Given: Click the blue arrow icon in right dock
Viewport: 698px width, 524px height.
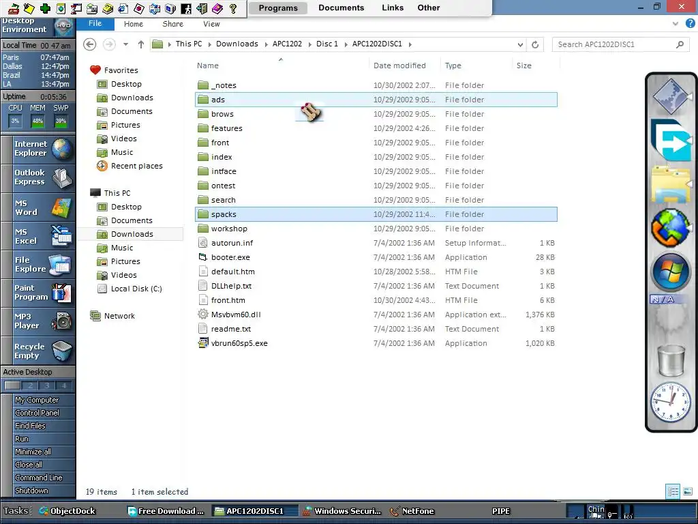Looking at the screenshot, I should tap(671, 140).
